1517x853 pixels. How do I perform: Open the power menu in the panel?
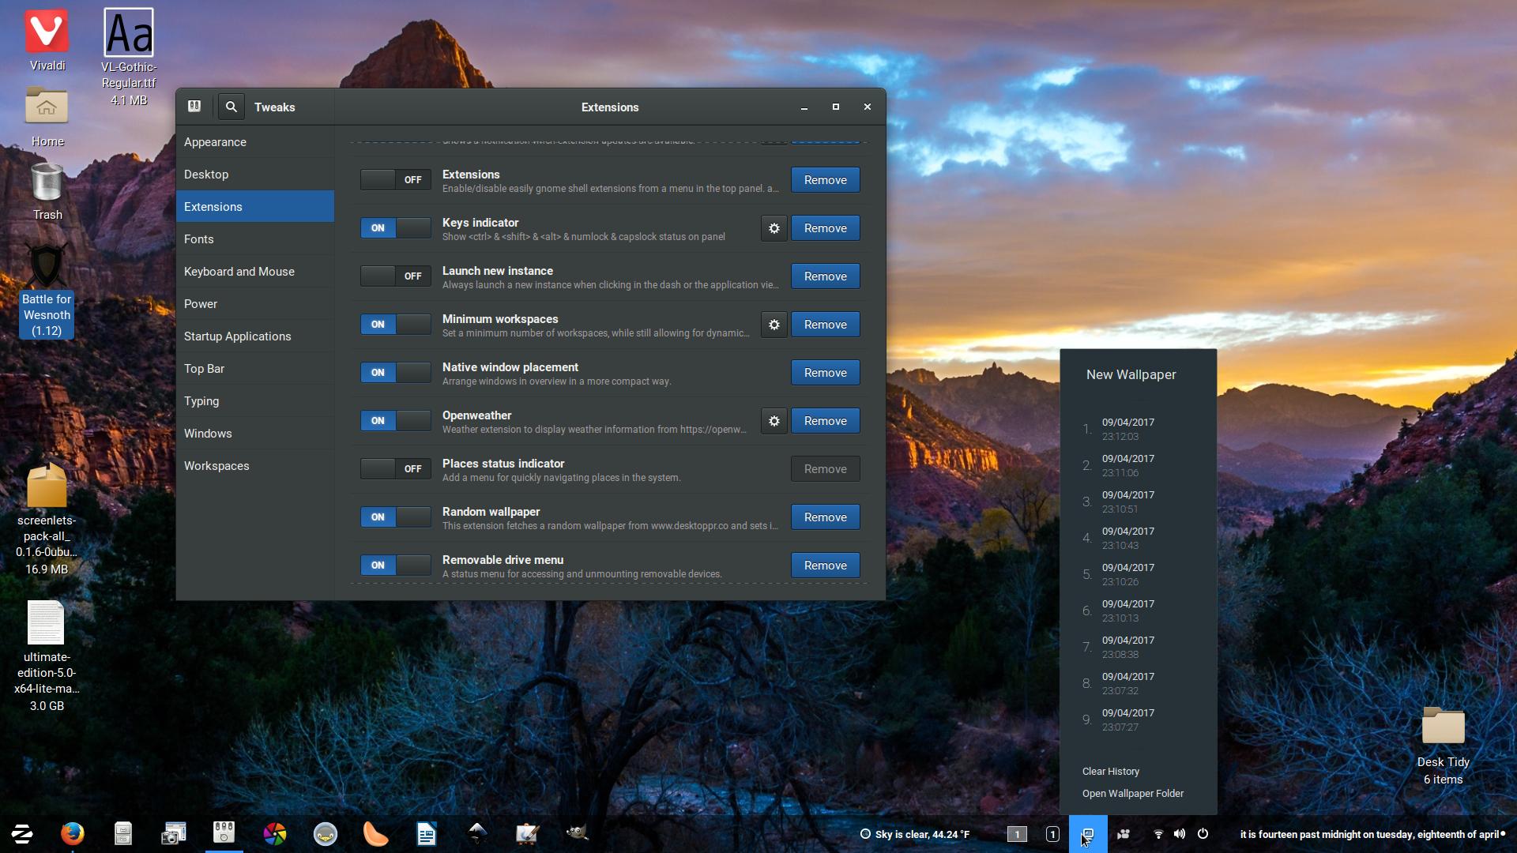point(1203,834)
